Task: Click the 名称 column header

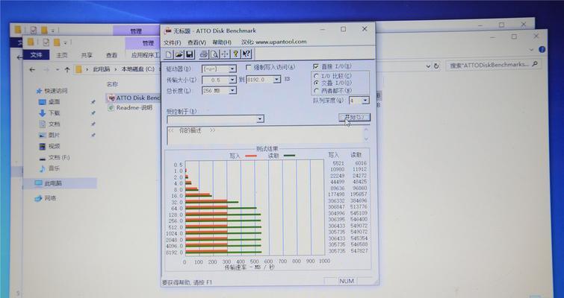Action: (x=112, y=84)
